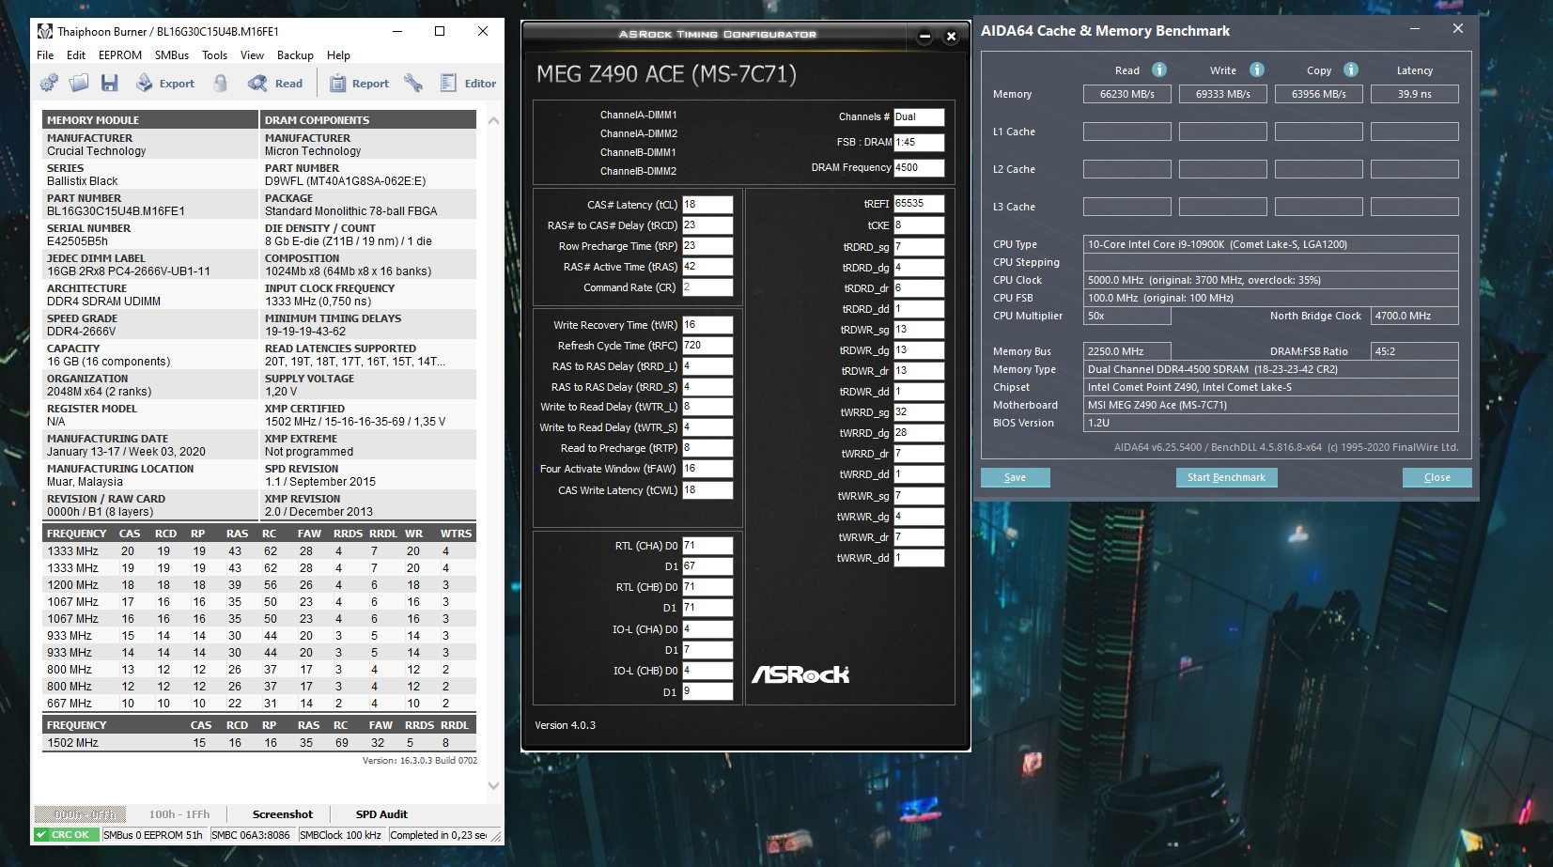This screenshot has width=1553, height=867.
Task: Click the 1502 MHz XMP frequency row
Action: (x=259, y=743)
